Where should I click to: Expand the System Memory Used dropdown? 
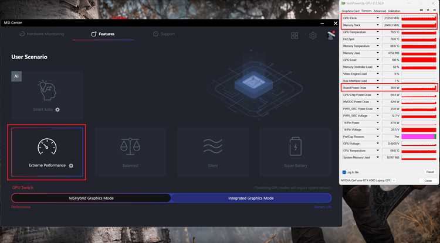[x=378, y=158]
